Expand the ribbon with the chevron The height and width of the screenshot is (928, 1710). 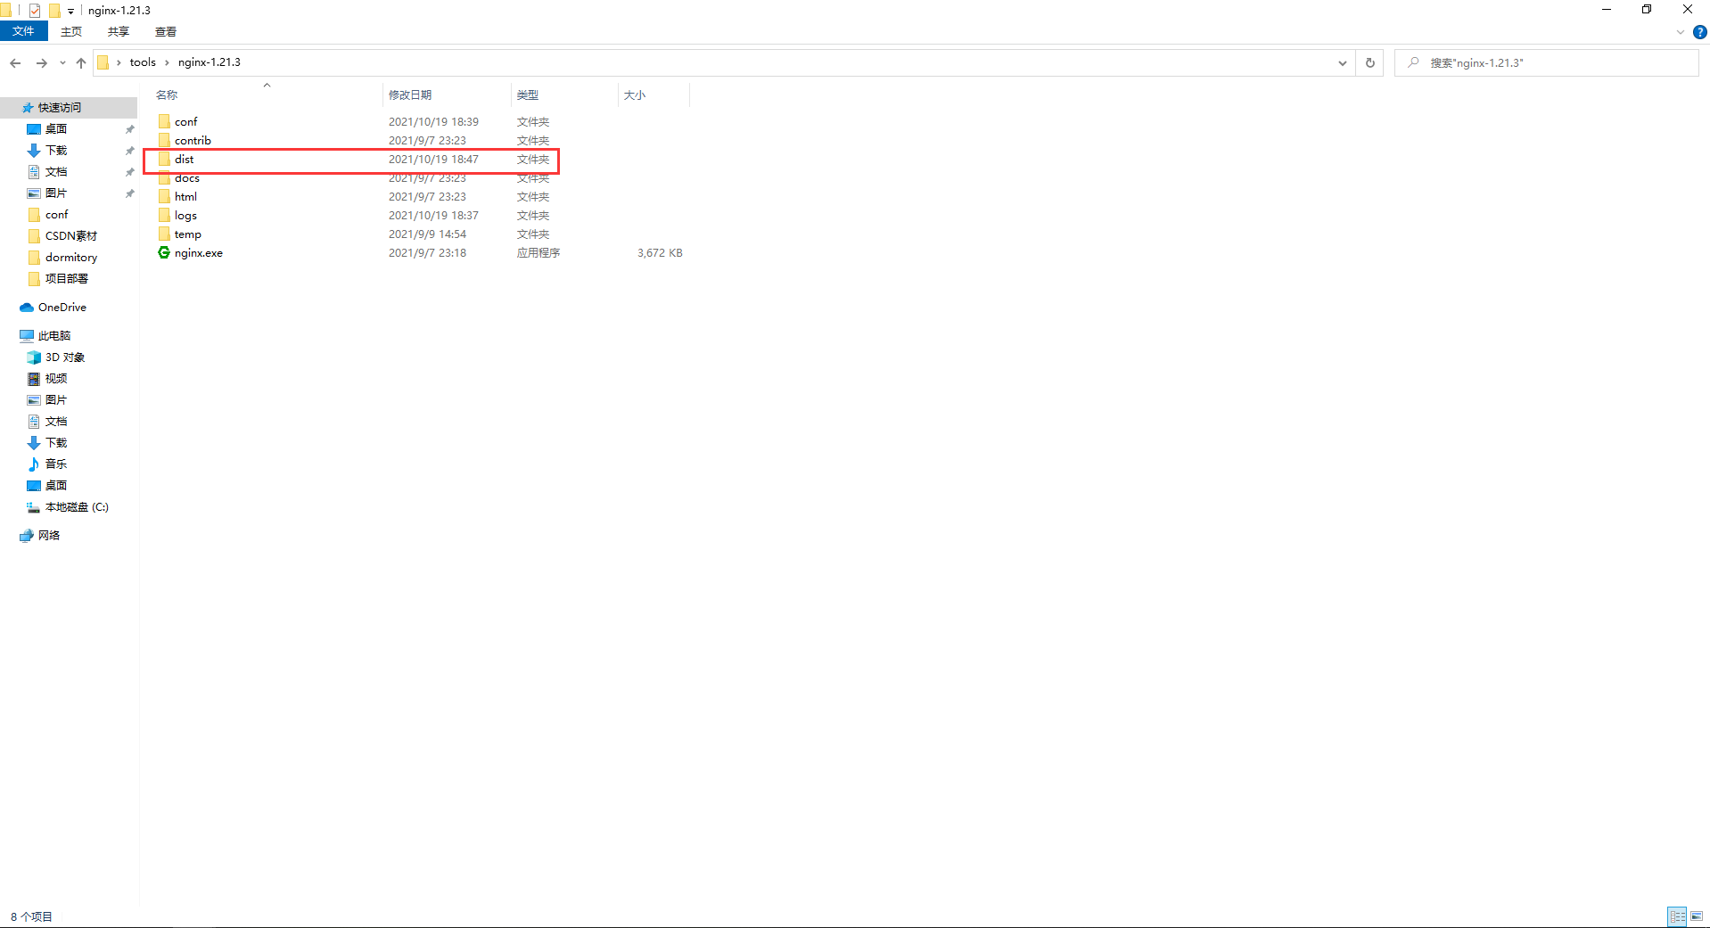click(1681, 32)
